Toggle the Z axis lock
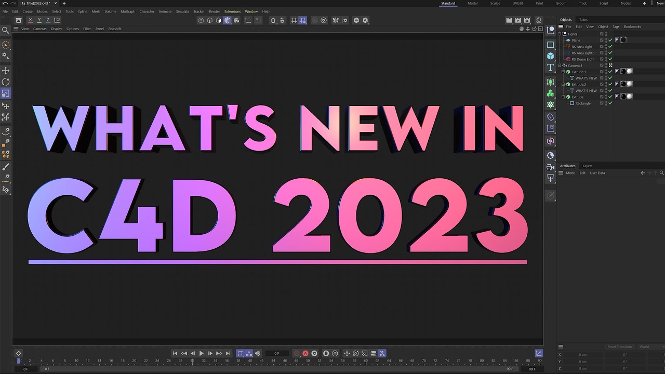Screen dimensions: 665x374 click(48, 20)
